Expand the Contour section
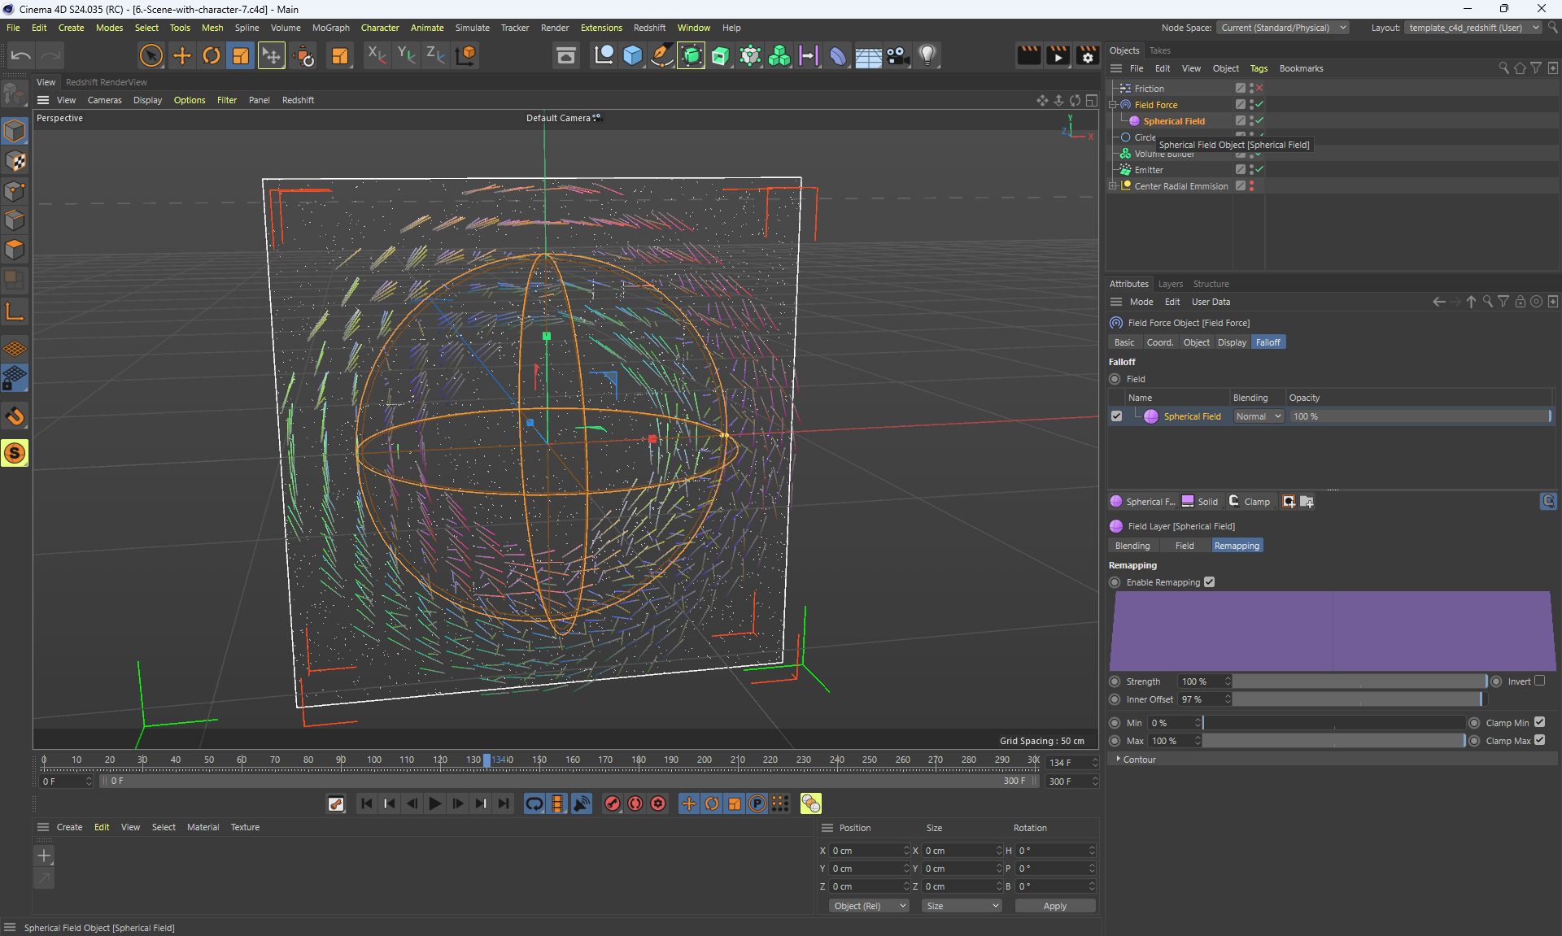 click(1138, 760)
